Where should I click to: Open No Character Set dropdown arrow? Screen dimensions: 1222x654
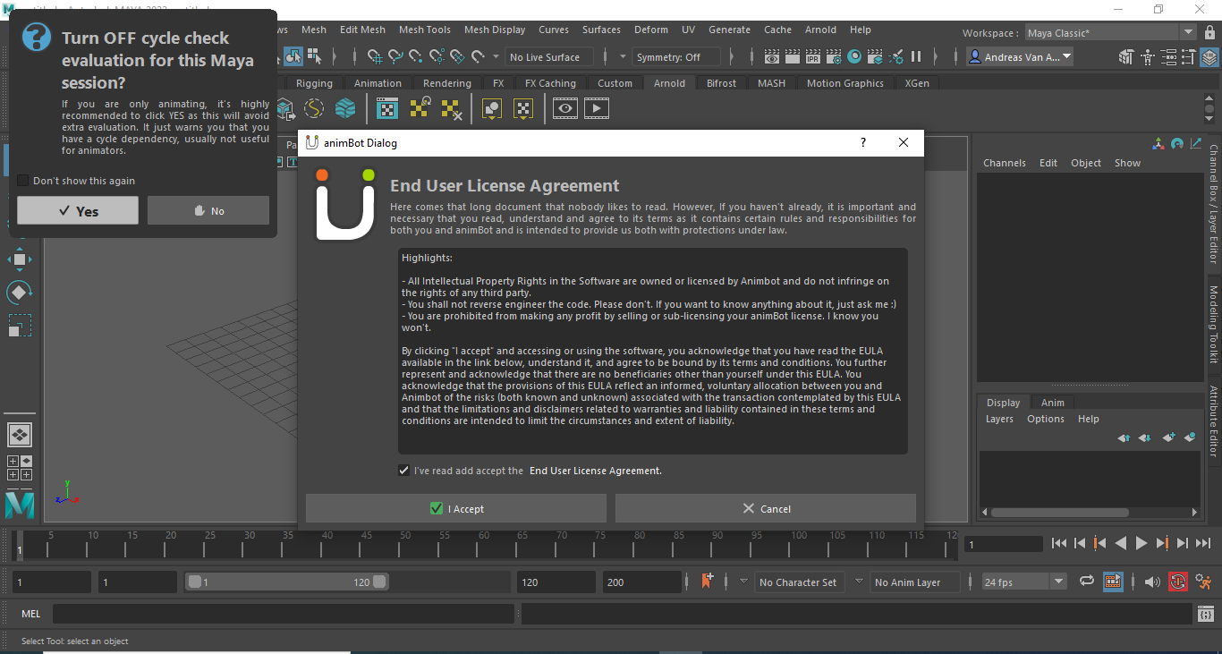coord(743,582)
